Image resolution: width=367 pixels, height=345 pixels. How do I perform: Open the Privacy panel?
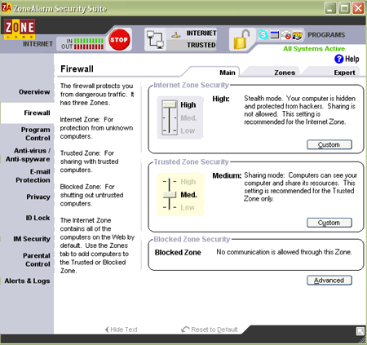click(38, 197)
